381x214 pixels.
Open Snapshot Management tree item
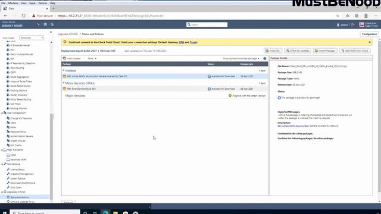tap(22, 174)
